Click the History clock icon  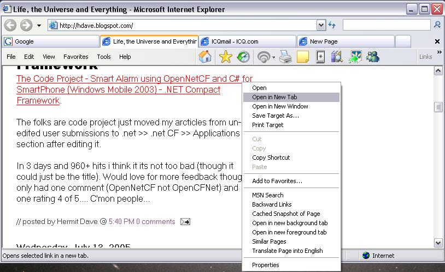[x=243, y=56]
